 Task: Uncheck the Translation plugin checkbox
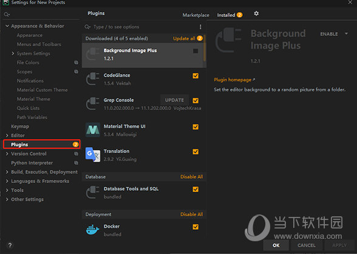(x=195, y=151)
